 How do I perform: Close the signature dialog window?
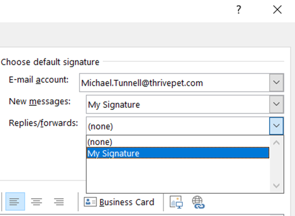click(277, 10)
